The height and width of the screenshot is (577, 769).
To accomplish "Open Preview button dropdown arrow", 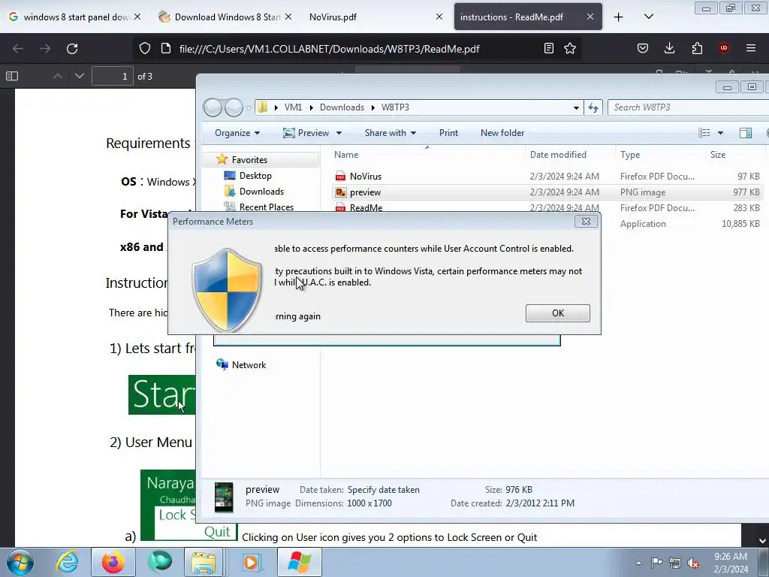I will click(x=339, y=134).
